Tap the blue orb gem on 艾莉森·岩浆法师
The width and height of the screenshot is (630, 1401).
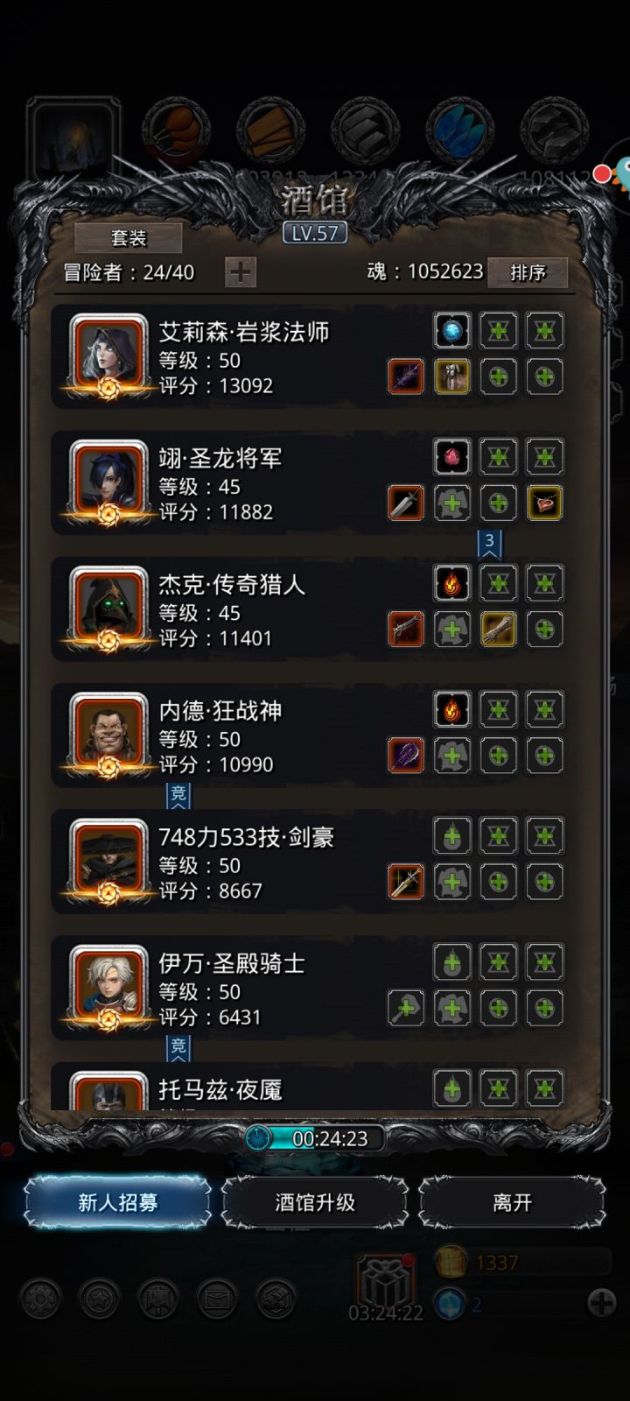click(452, 331)
